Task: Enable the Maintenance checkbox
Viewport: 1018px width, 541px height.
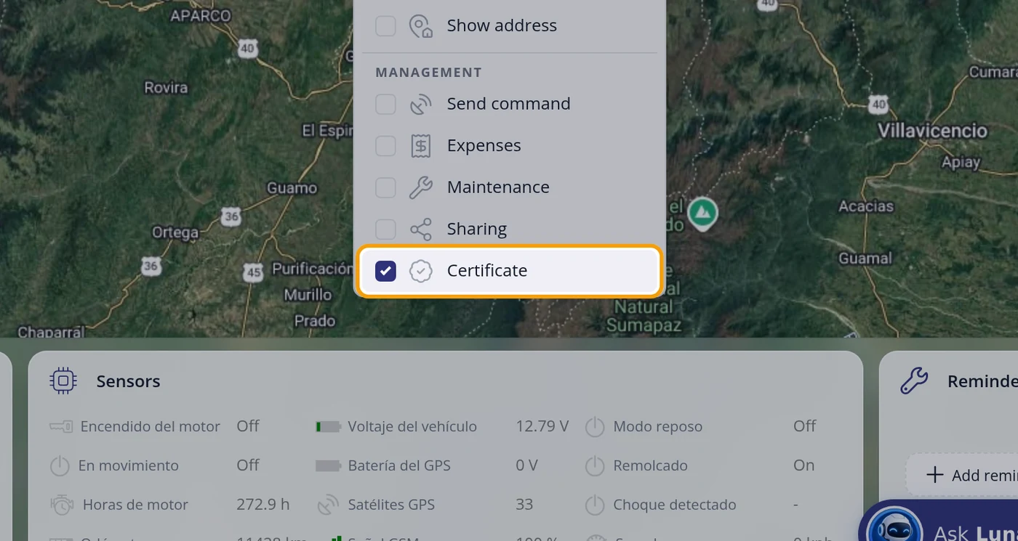Action: [385, 188]
